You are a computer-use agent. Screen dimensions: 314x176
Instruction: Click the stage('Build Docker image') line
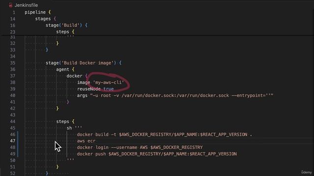[x=83, y=63]
